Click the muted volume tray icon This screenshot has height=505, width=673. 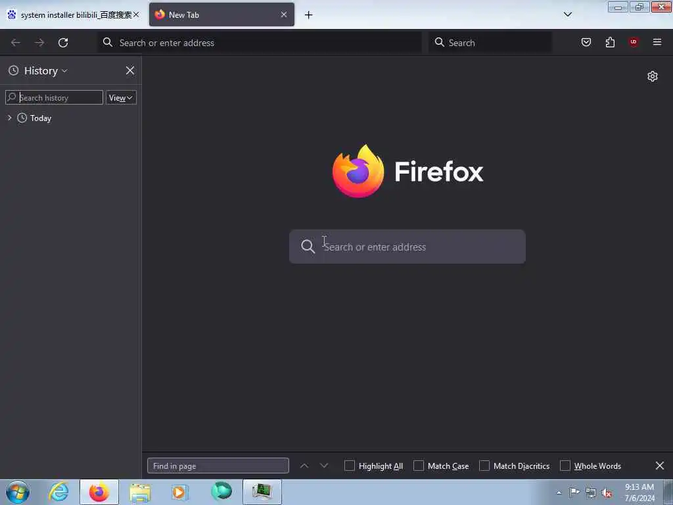pyautogui.click(x=607, y=493)
